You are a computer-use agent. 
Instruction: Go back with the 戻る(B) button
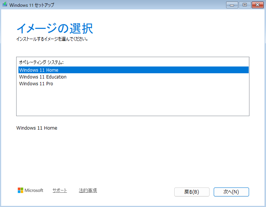pyautogui.click(x=192, y=192)
